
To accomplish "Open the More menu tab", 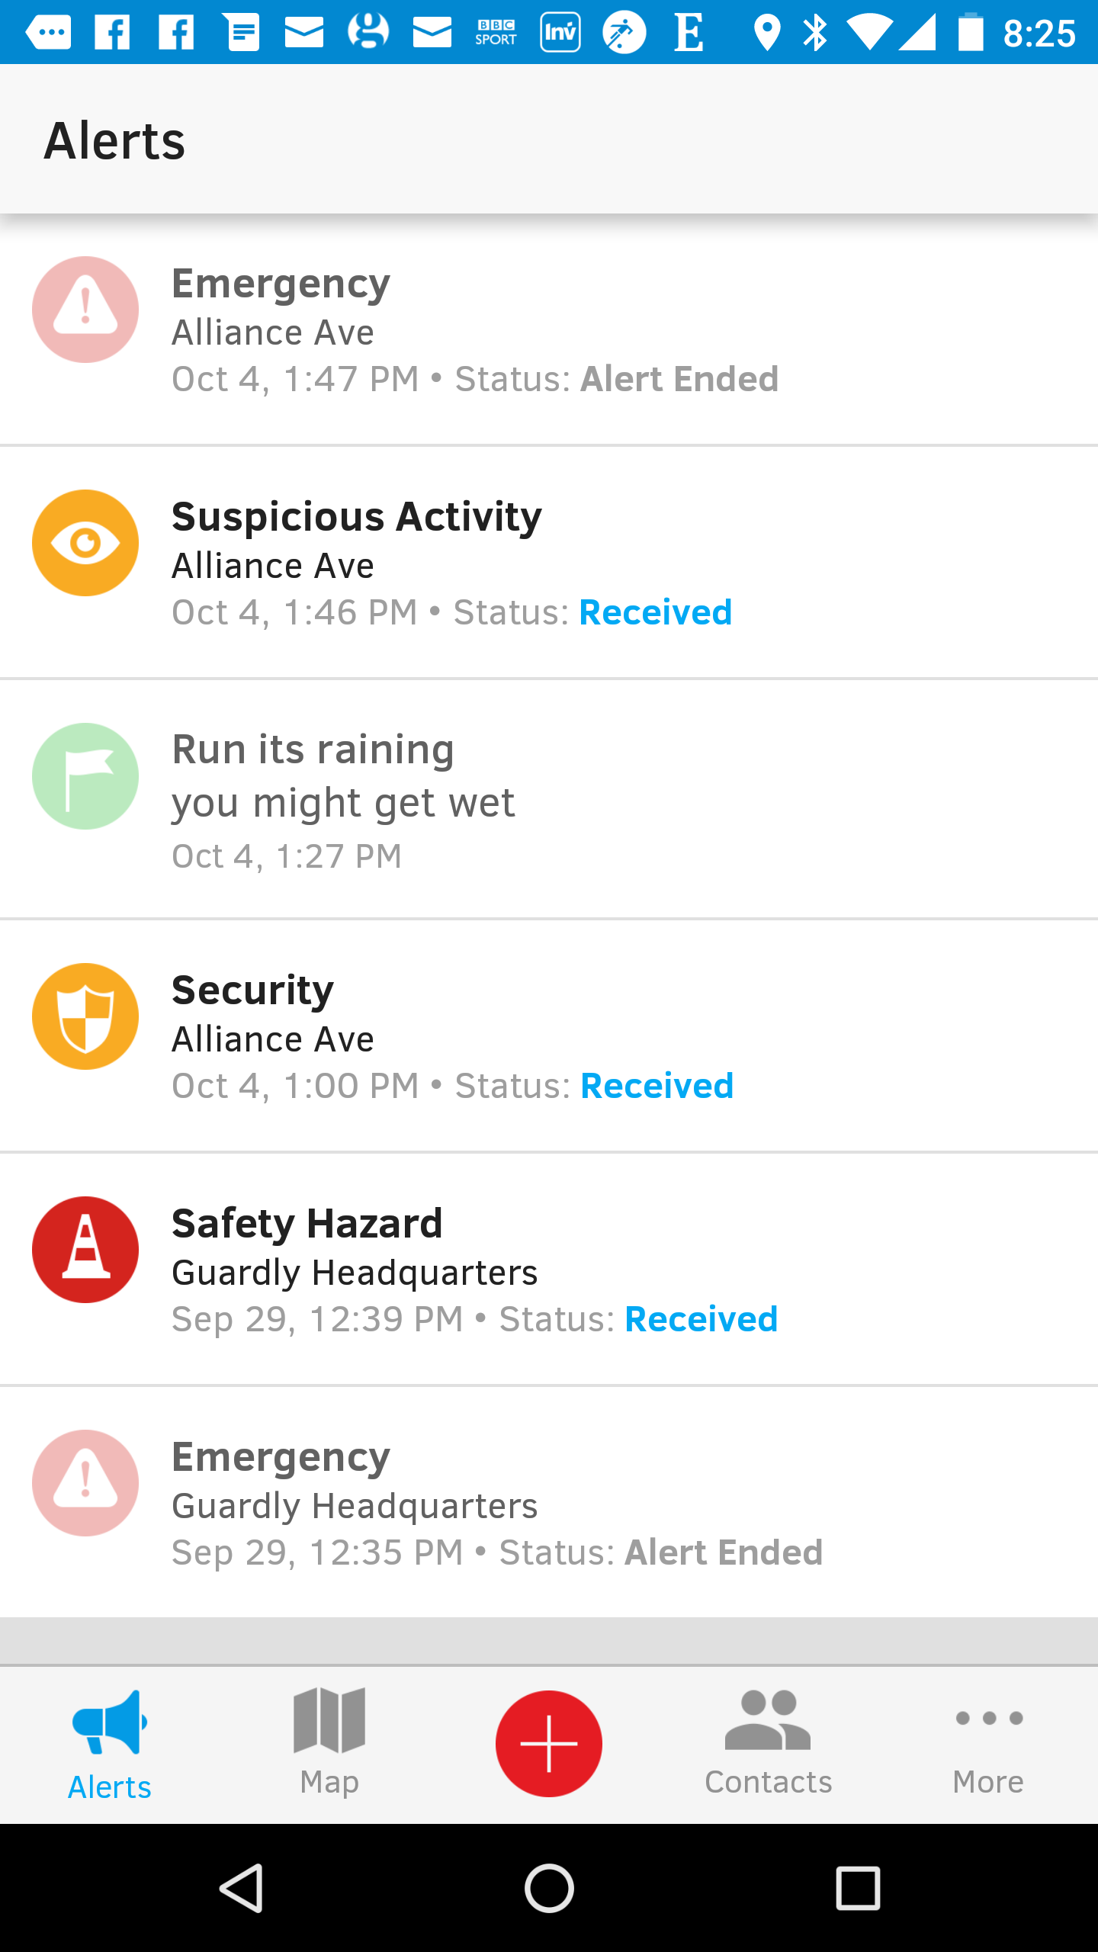I will pos(988,1743).
